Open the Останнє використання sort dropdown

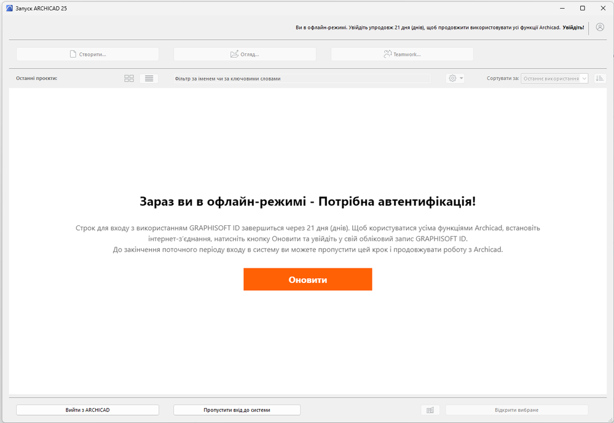[554, 78]
